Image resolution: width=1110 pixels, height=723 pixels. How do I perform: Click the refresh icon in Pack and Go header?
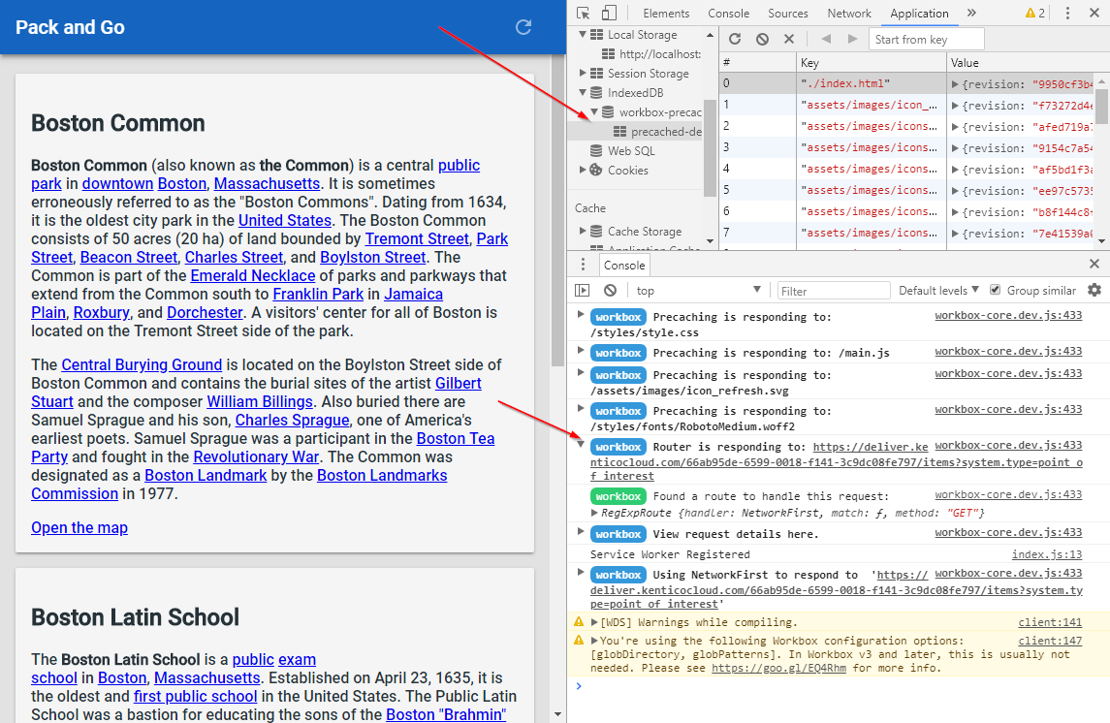pyautogui.click(x=523, y=27)
